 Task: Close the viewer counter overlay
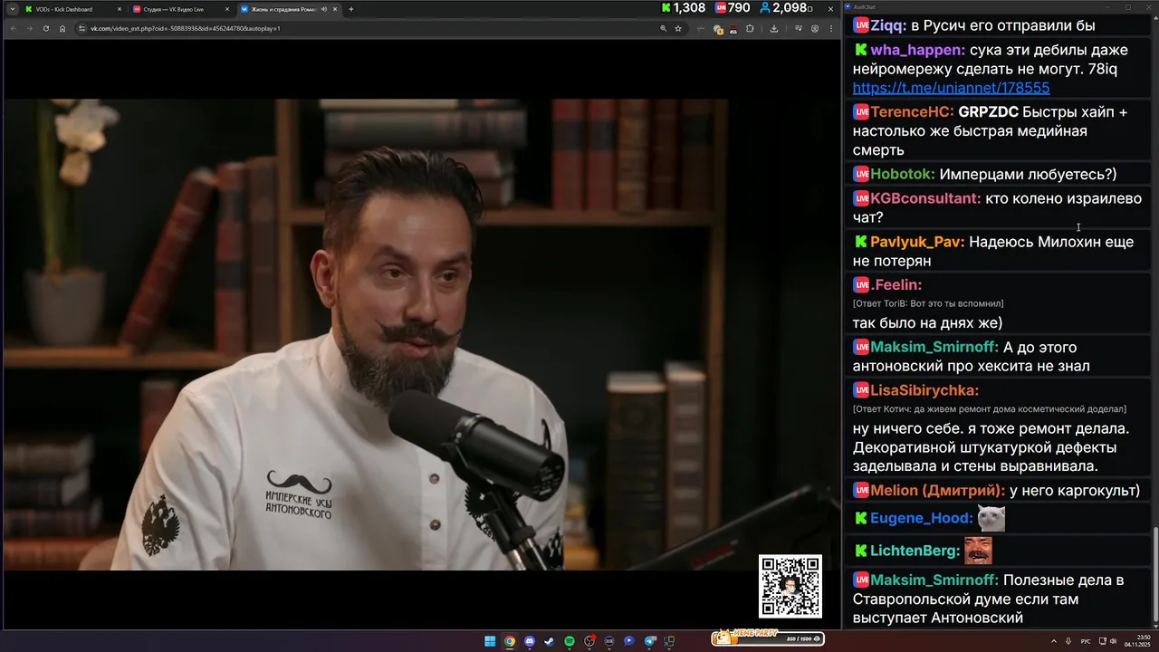tap(830, 8)
